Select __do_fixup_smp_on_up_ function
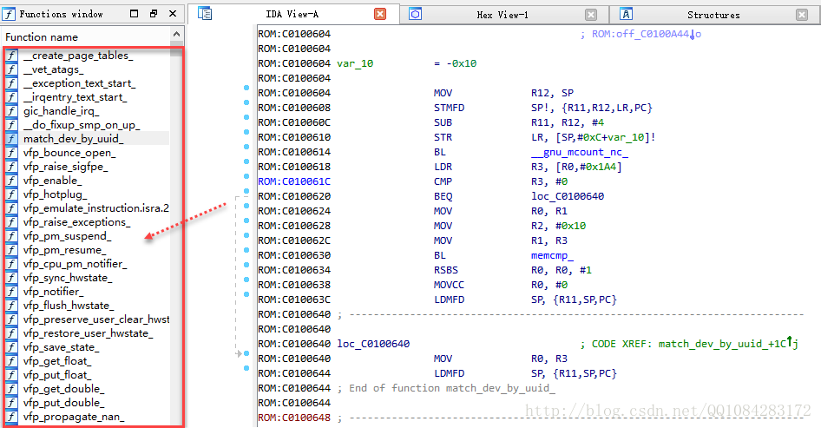 [x=82, y=125]
